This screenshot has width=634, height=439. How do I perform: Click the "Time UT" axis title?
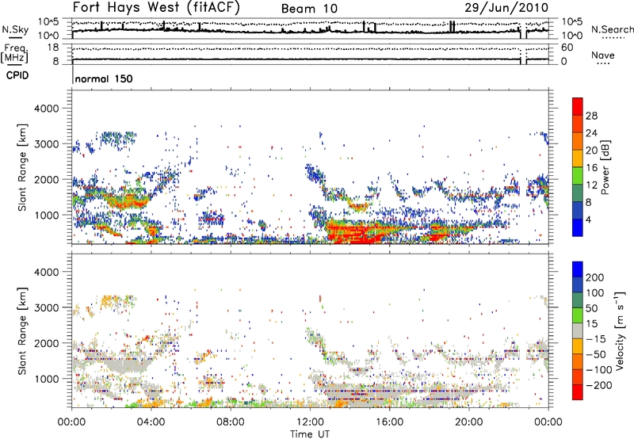[310, 434]
